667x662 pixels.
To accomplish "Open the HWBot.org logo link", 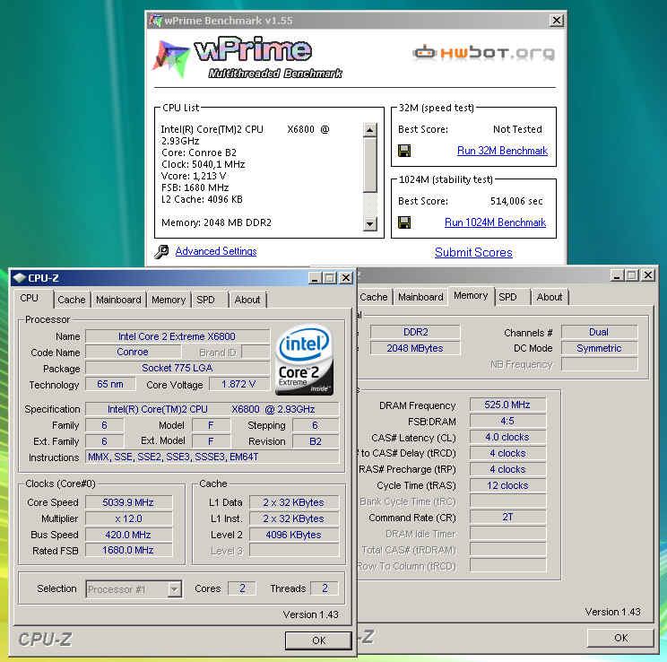I will pyautogui.click(x=483, y=53).
